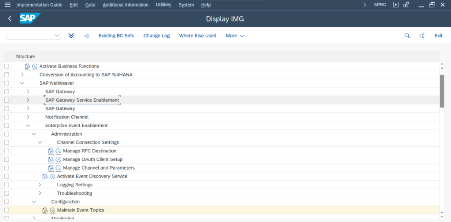Tick checkbox for SAP NetWeaver row
Screen dimensions: 451x222
pos(7,83)
